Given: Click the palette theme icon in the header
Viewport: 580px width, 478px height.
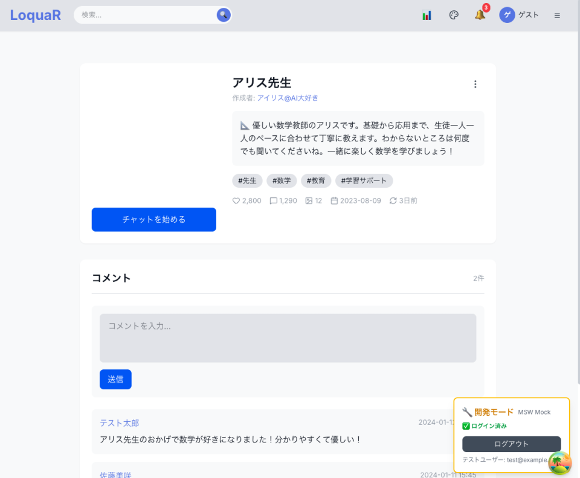Looking at the screenshot, I should (454, 14).
